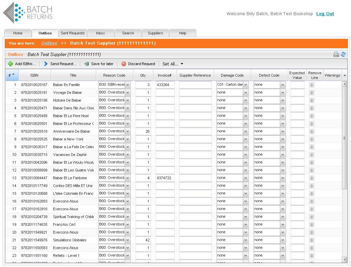Click the Batch Returns logo
Screen dimensions: 351x267
(28, 13)
